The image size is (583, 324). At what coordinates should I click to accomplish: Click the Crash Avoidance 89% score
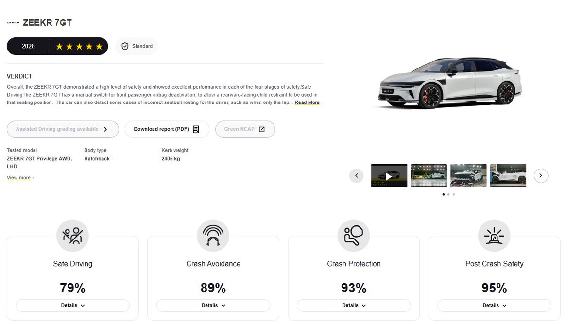pos(213,288)
